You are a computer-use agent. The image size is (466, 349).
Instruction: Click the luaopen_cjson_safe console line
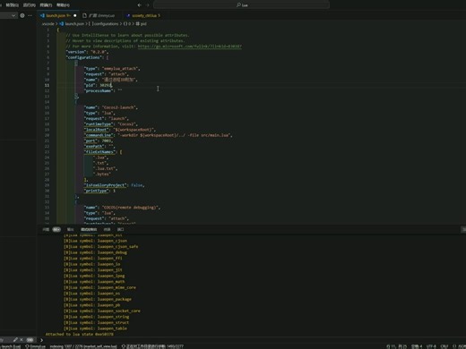pos(100,247)
